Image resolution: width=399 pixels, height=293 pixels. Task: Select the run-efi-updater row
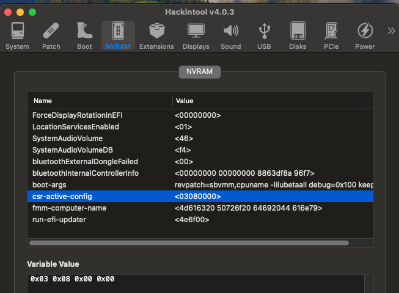[x=200, y=220]
